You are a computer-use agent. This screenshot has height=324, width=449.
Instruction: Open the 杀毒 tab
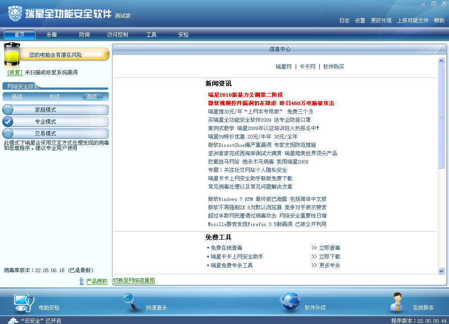(x=51, y=35)
